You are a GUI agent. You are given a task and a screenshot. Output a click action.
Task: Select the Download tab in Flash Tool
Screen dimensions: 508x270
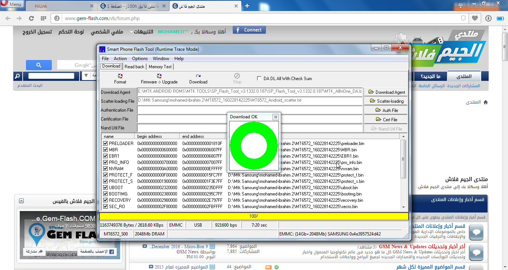(111, 66)
